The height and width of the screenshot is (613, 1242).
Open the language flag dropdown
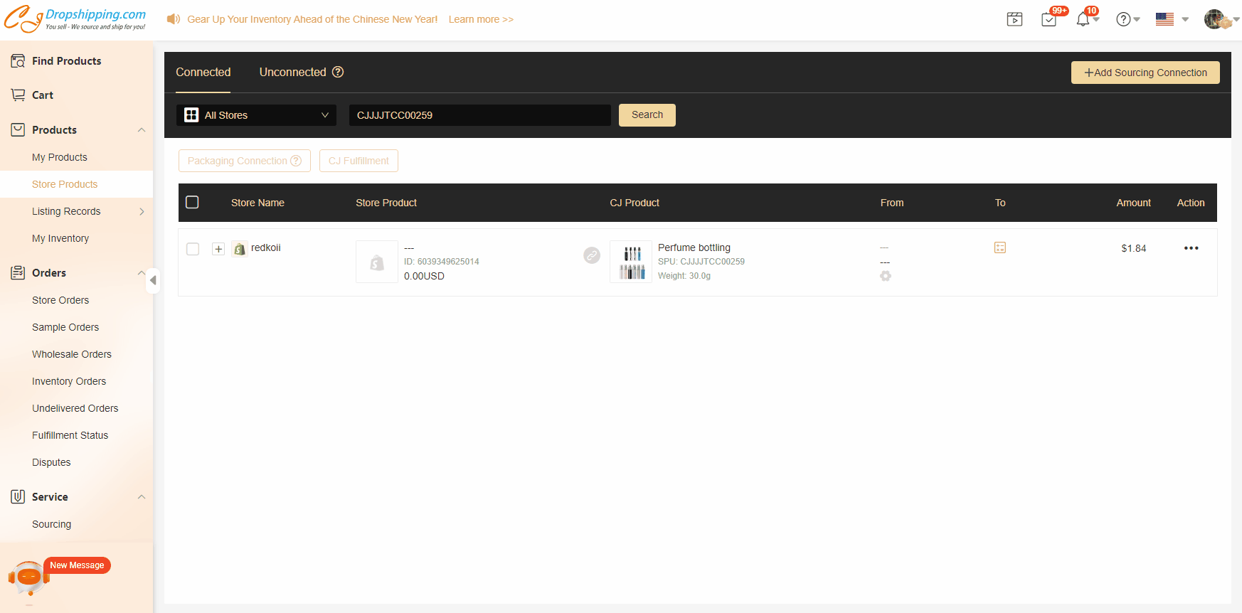[x=1171, y=19]
